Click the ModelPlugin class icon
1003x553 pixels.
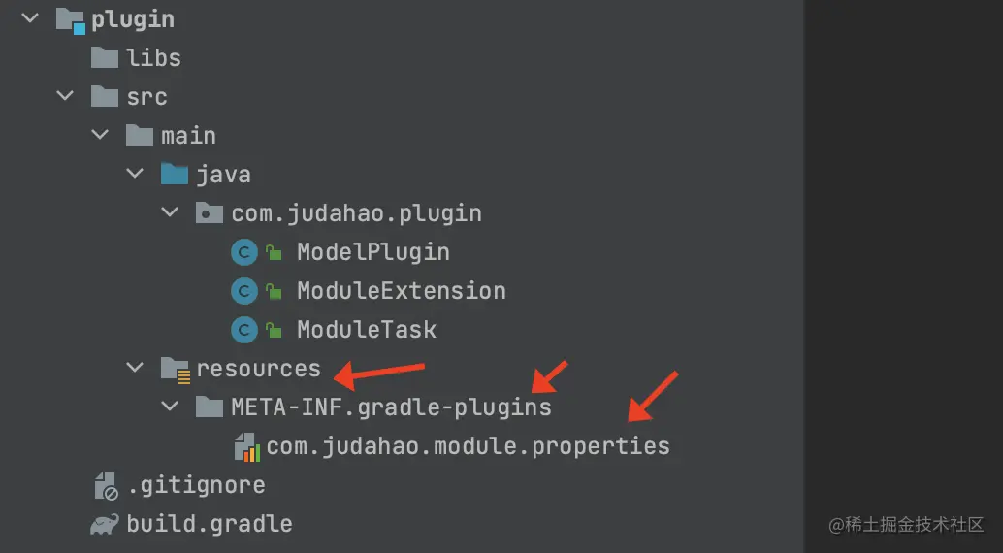click(243, 252)
